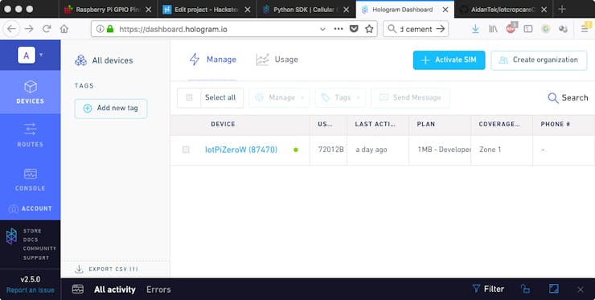Open the Routes section in sidebar

tap(30, 135)
